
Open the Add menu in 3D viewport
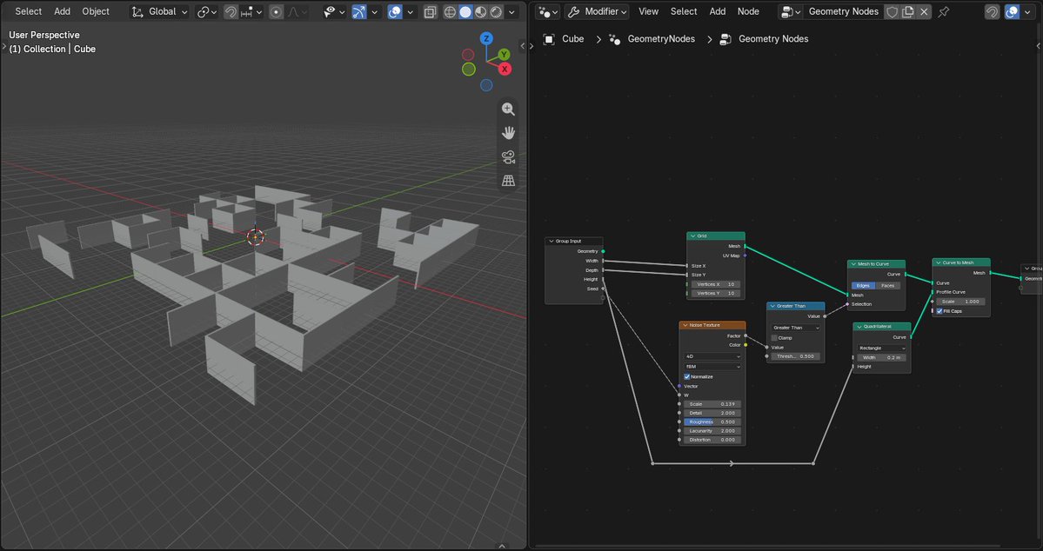click(62, 12)
